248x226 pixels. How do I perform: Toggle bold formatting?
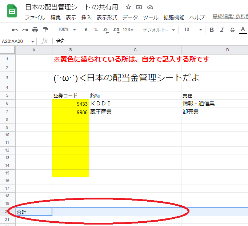(x=212, y=30)
